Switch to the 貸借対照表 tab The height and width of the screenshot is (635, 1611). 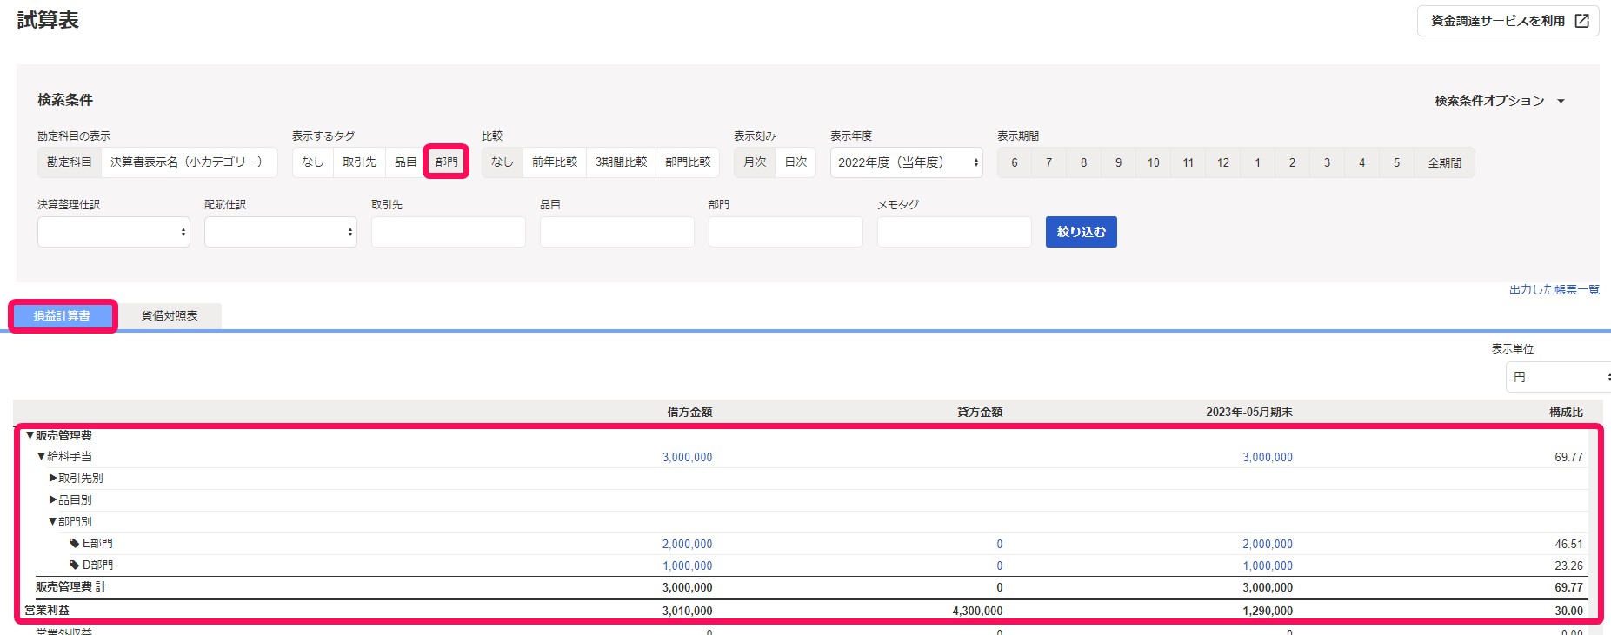(x=170, y=316)
